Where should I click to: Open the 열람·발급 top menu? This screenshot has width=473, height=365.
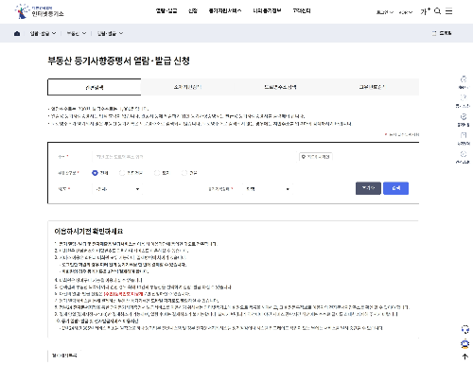tap(166, 11)
